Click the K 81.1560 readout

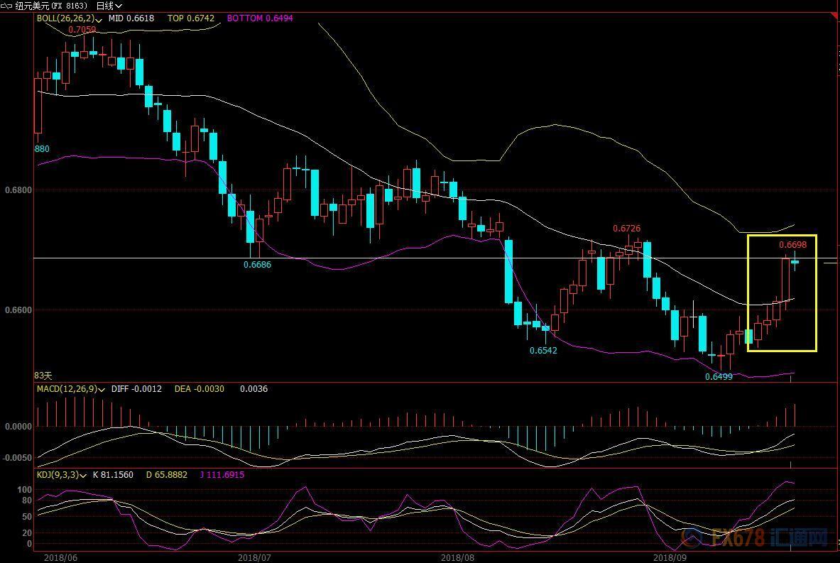pyautogui.click(x=113, y=474)
